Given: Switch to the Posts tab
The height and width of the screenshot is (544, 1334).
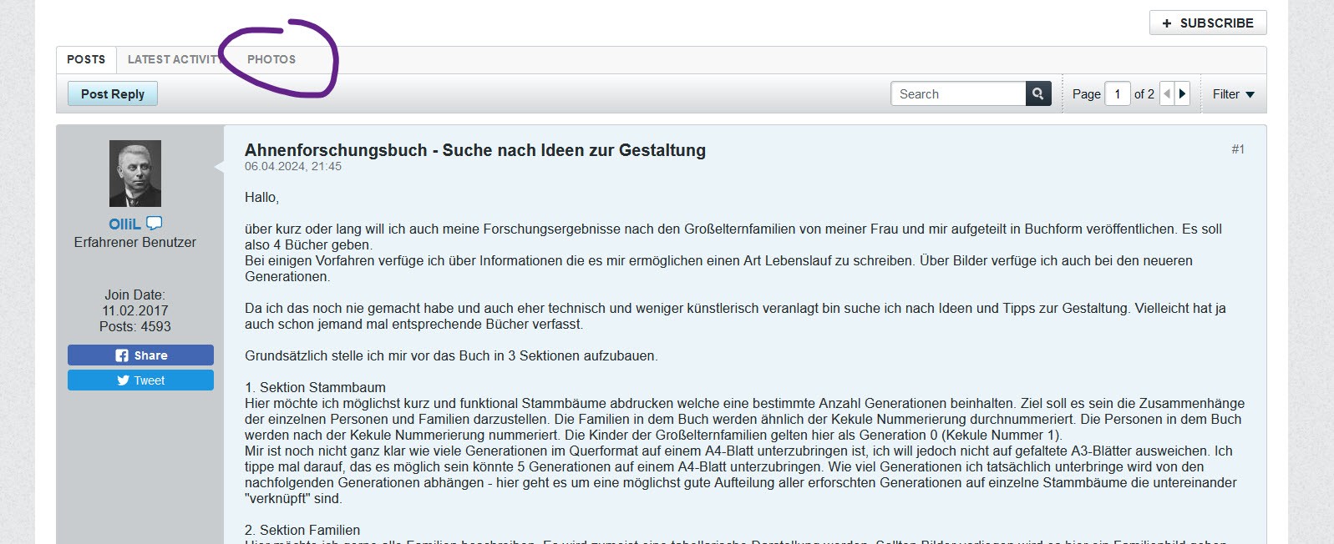Looking at the screenshot, I should pyautogui.click(x=86, y=59).
